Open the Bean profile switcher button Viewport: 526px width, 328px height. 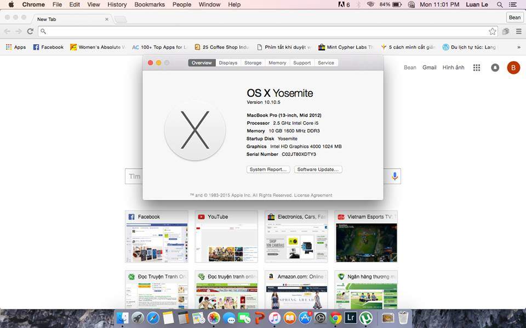[514, 17]
